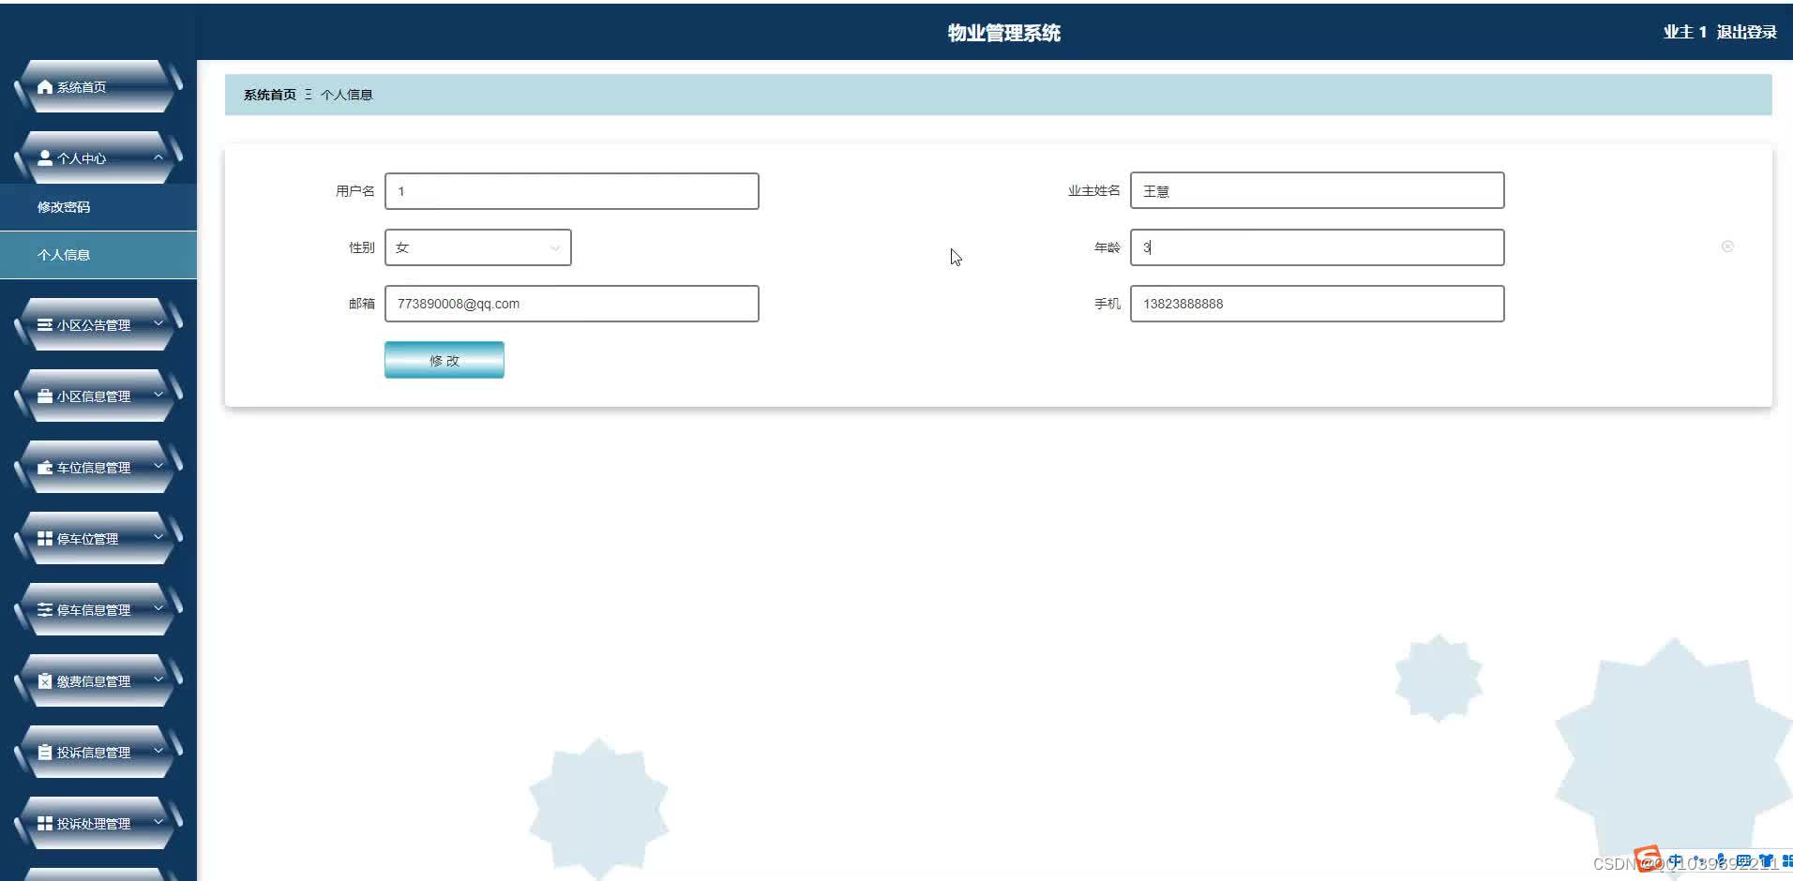Open the 性别 gender dropdown
Image resolution: width=1793 pixels, height=881 pixels.
(x=478, y=247)
